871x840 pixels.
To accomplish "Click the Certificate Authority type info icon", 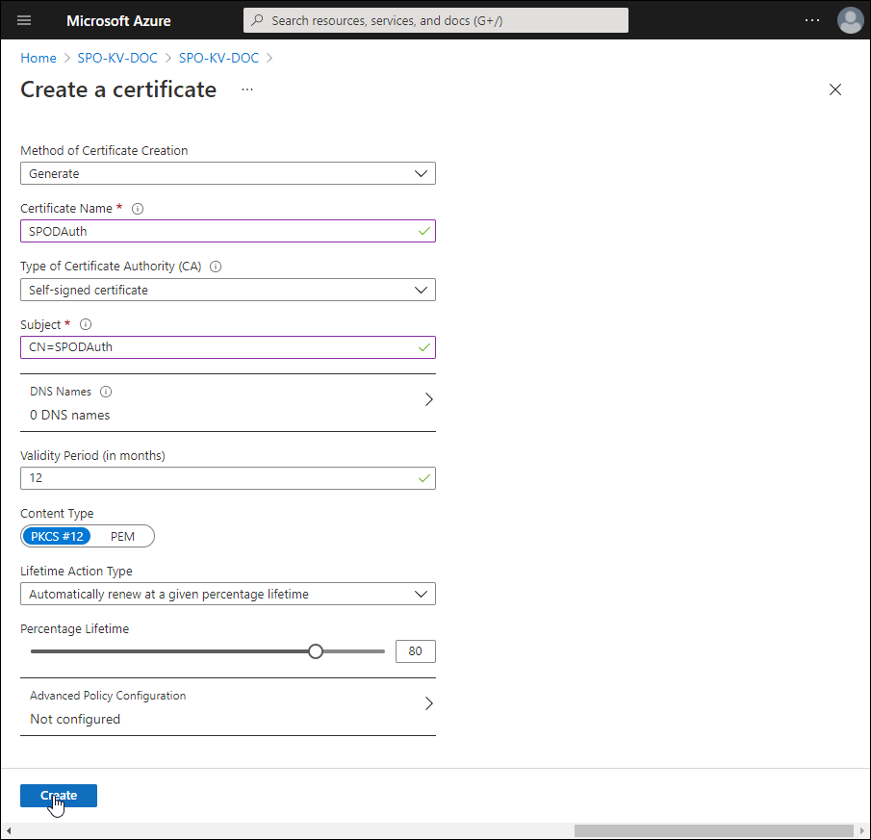I will 216,267.
